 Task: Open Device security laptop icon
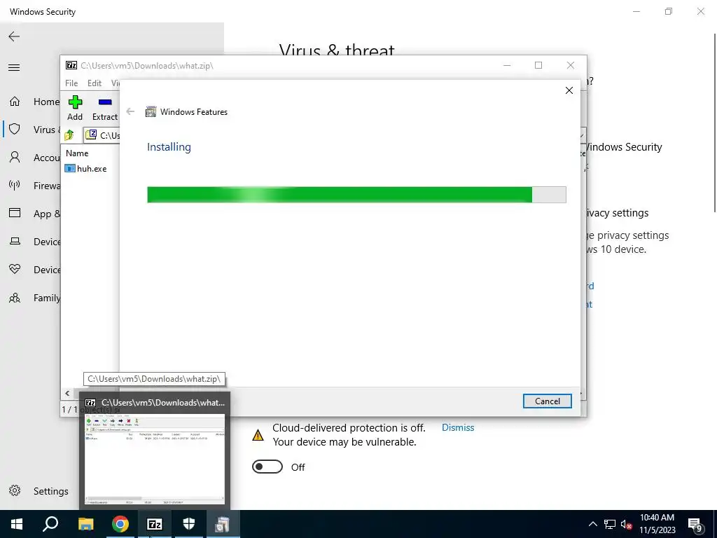click(15, 241)
